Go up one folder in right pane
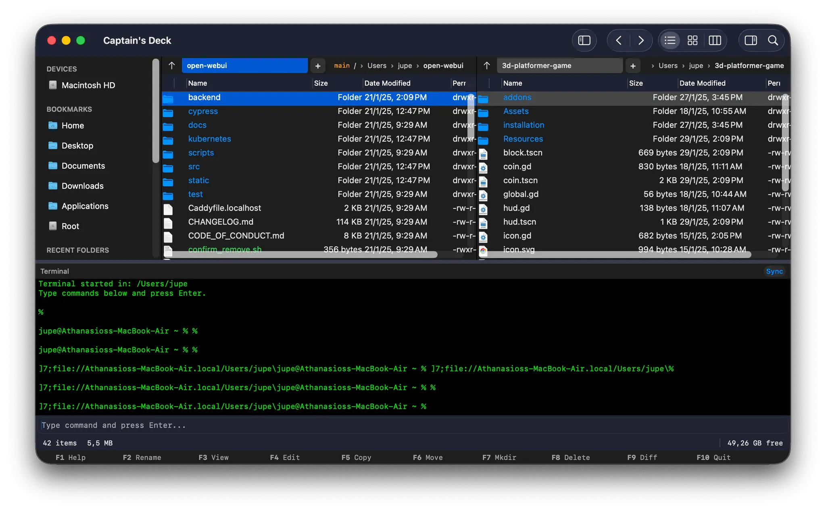This screenshot has width=826, height=511. pyautogui.click(x=487, y=66)
